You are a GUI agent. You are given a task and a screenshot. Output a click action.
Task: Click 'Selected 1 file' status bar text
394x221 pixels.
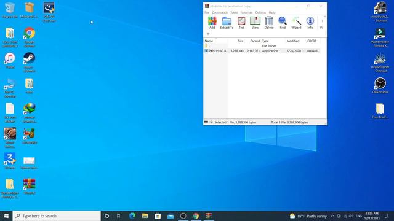[x=235, y=122]
